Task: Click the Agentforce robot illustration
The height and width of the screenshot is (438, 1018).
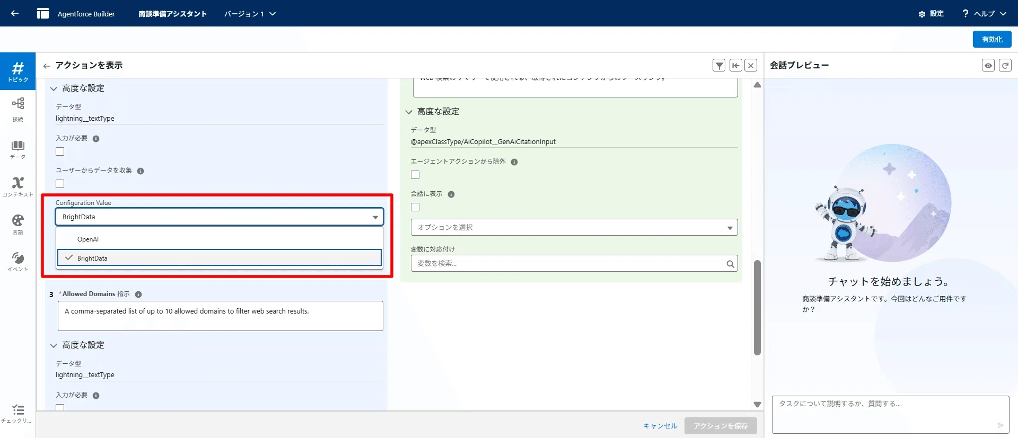Action: click(845, 224)
